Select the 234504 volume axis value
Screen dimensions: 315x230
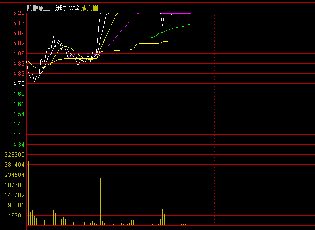tap(14, 175)
